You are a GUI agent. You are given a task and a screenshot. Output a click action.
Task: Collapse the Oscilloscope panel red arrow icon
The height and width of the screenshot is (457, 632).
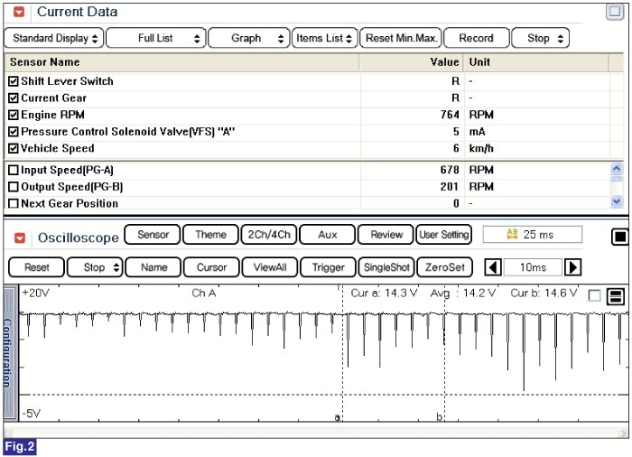(19, 238)
